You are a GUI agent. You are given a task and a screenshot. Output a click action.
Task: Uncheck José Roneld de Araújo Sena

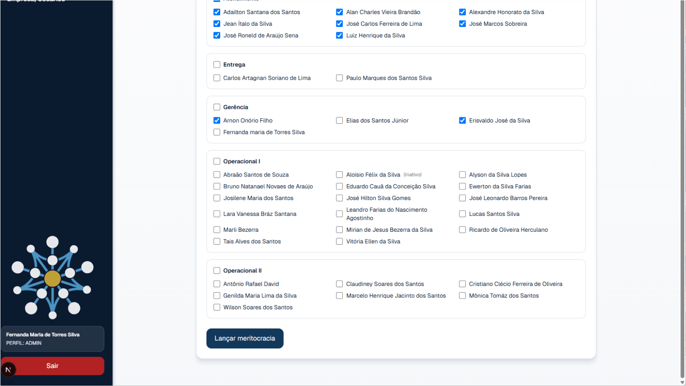point(217,35)
